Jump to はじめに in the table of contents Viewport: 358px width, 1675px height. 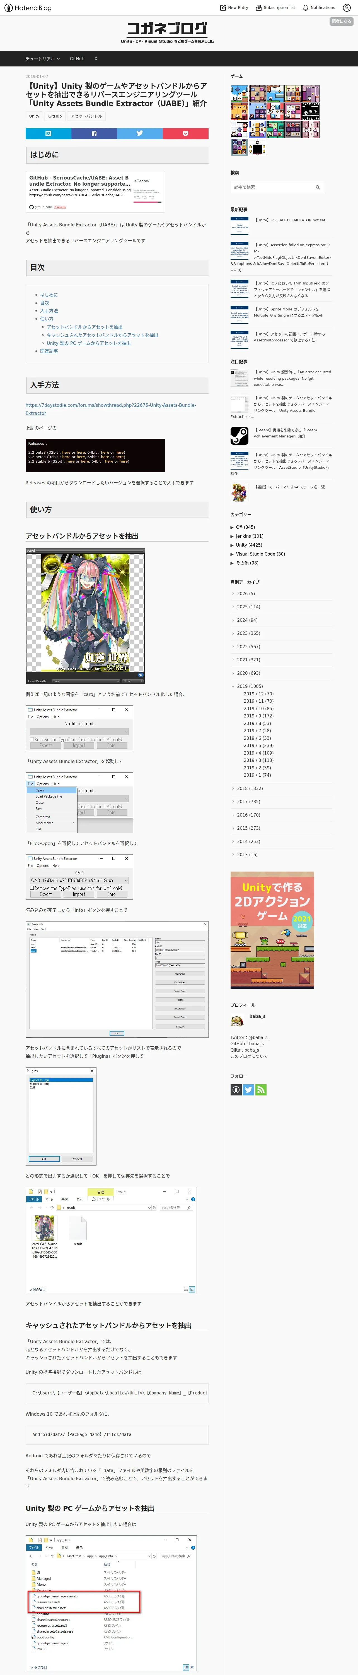[49, 295]
